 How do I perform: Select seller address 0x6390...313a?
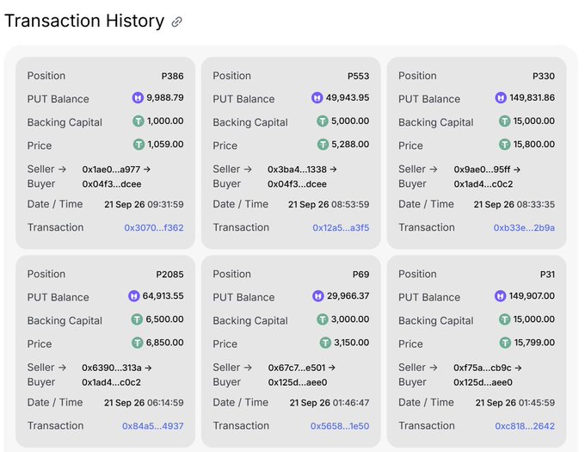coord(112,368)
